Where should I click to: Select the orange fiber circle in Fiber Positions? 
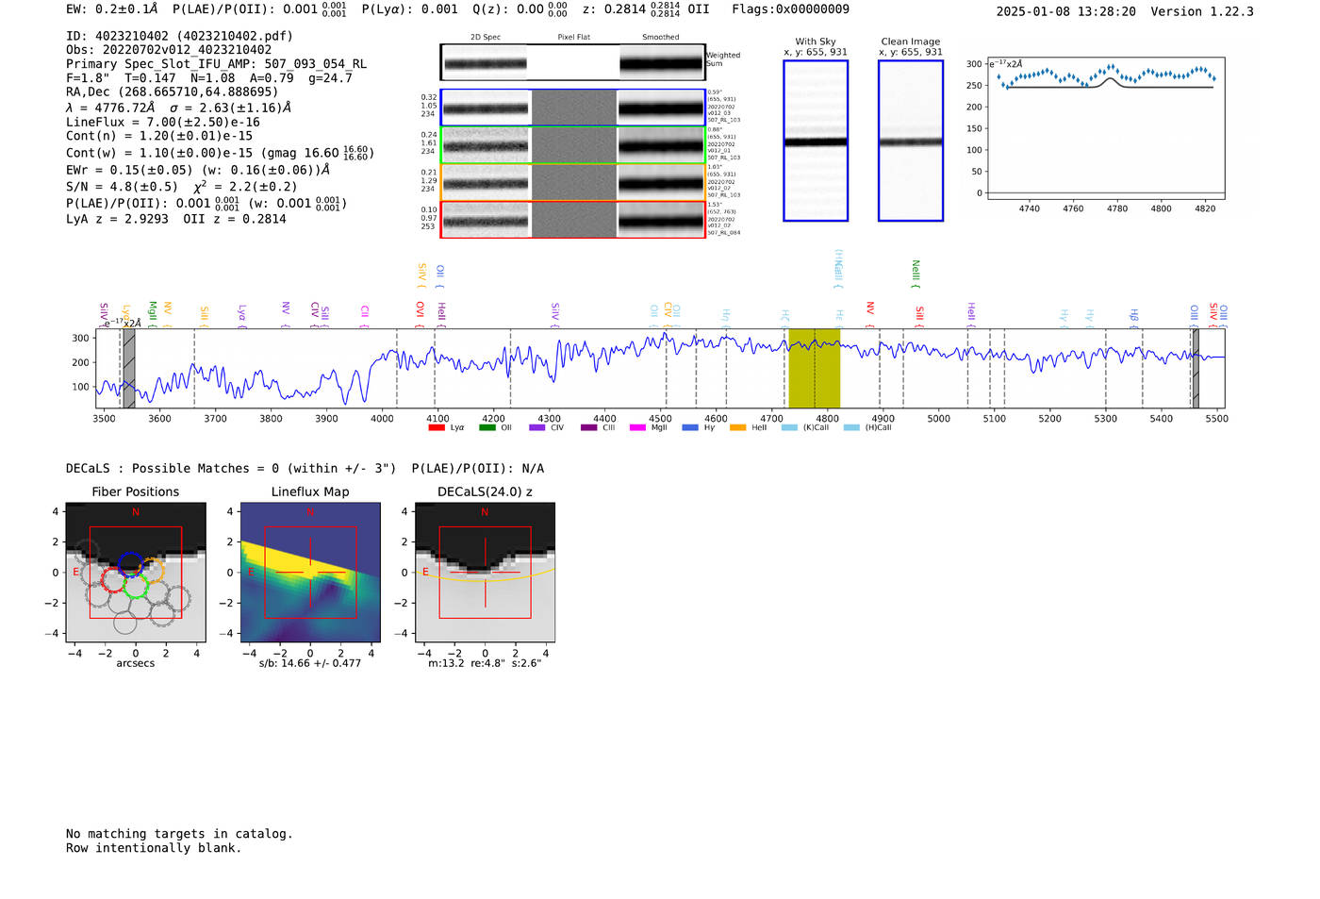coord(153,570)
